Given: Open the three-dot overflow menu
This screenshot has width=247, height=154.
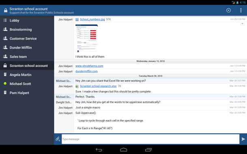Looking at the screenshot, I should [241, 11].
